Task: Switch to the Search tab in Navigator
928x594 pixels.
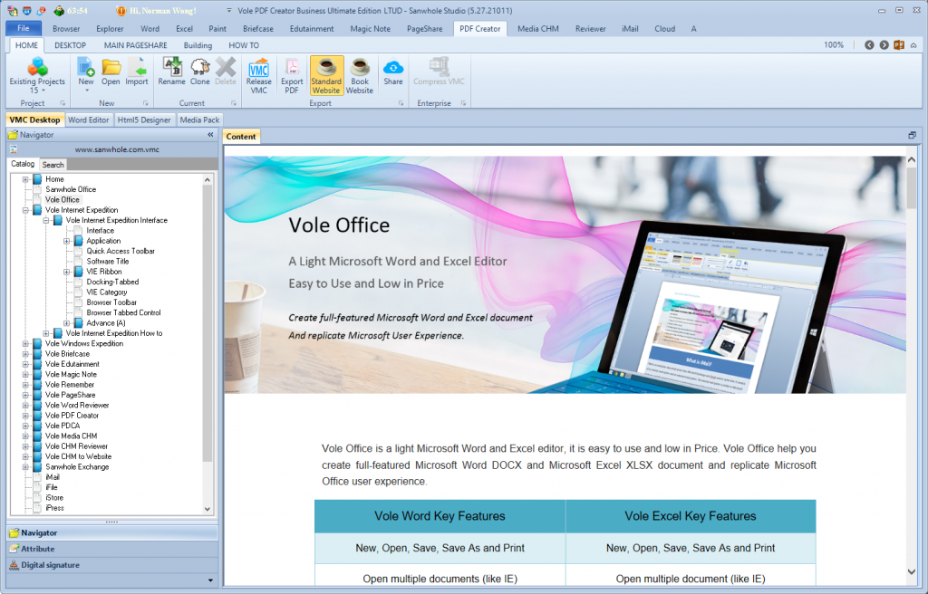Action: 53,165
